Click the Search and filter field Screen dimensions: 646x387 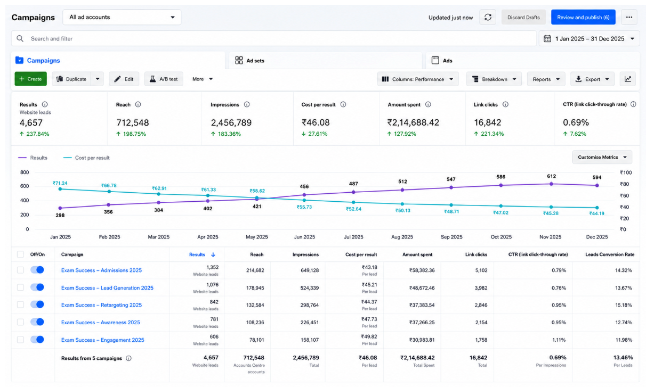pos(274,38)
